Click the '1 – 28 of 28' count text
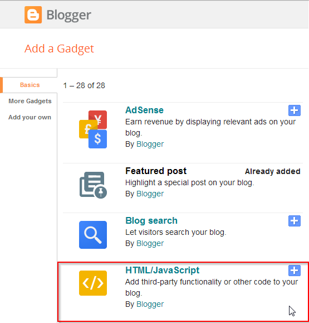The width and height of the screenshot is (309, 323). pyautogui.click(x=84, y=85)
